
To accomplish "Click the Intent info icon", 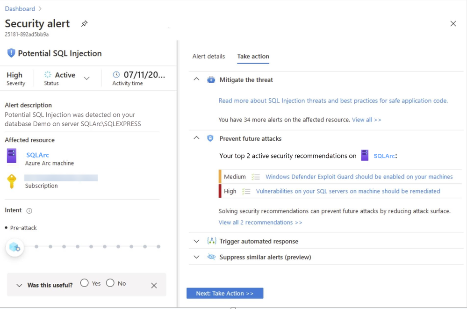I will pyautogui.click(x=29, y=211).
